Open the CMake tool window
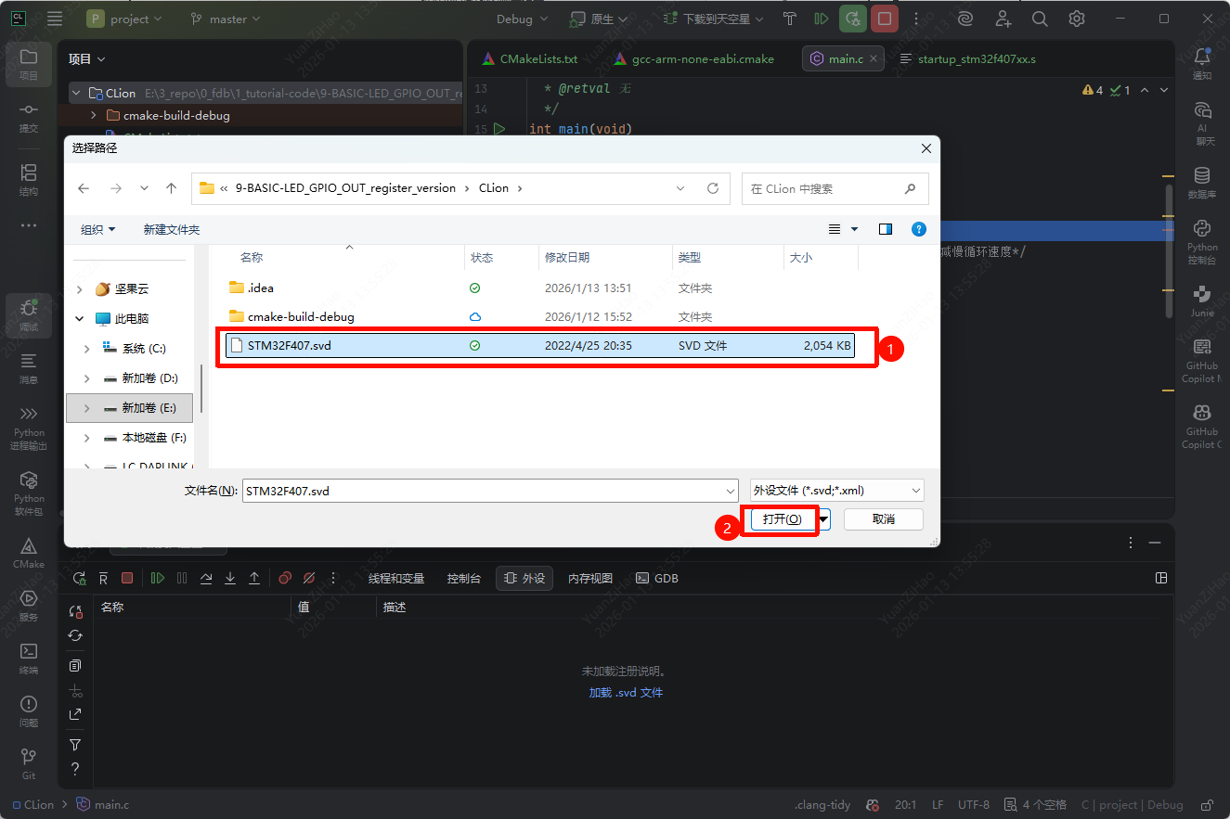 pyautogui.click(x=28, y=552)
